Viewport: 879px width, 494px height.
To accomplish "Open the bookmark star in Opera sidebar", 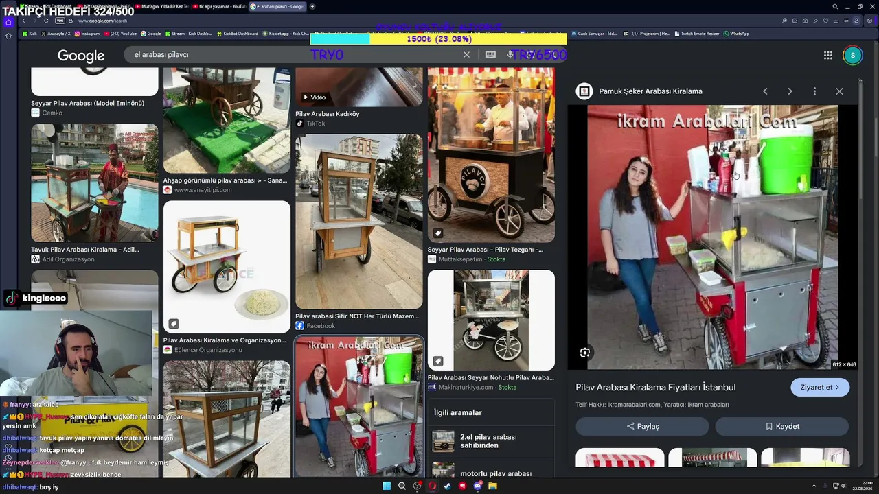I will coord(8,36).
